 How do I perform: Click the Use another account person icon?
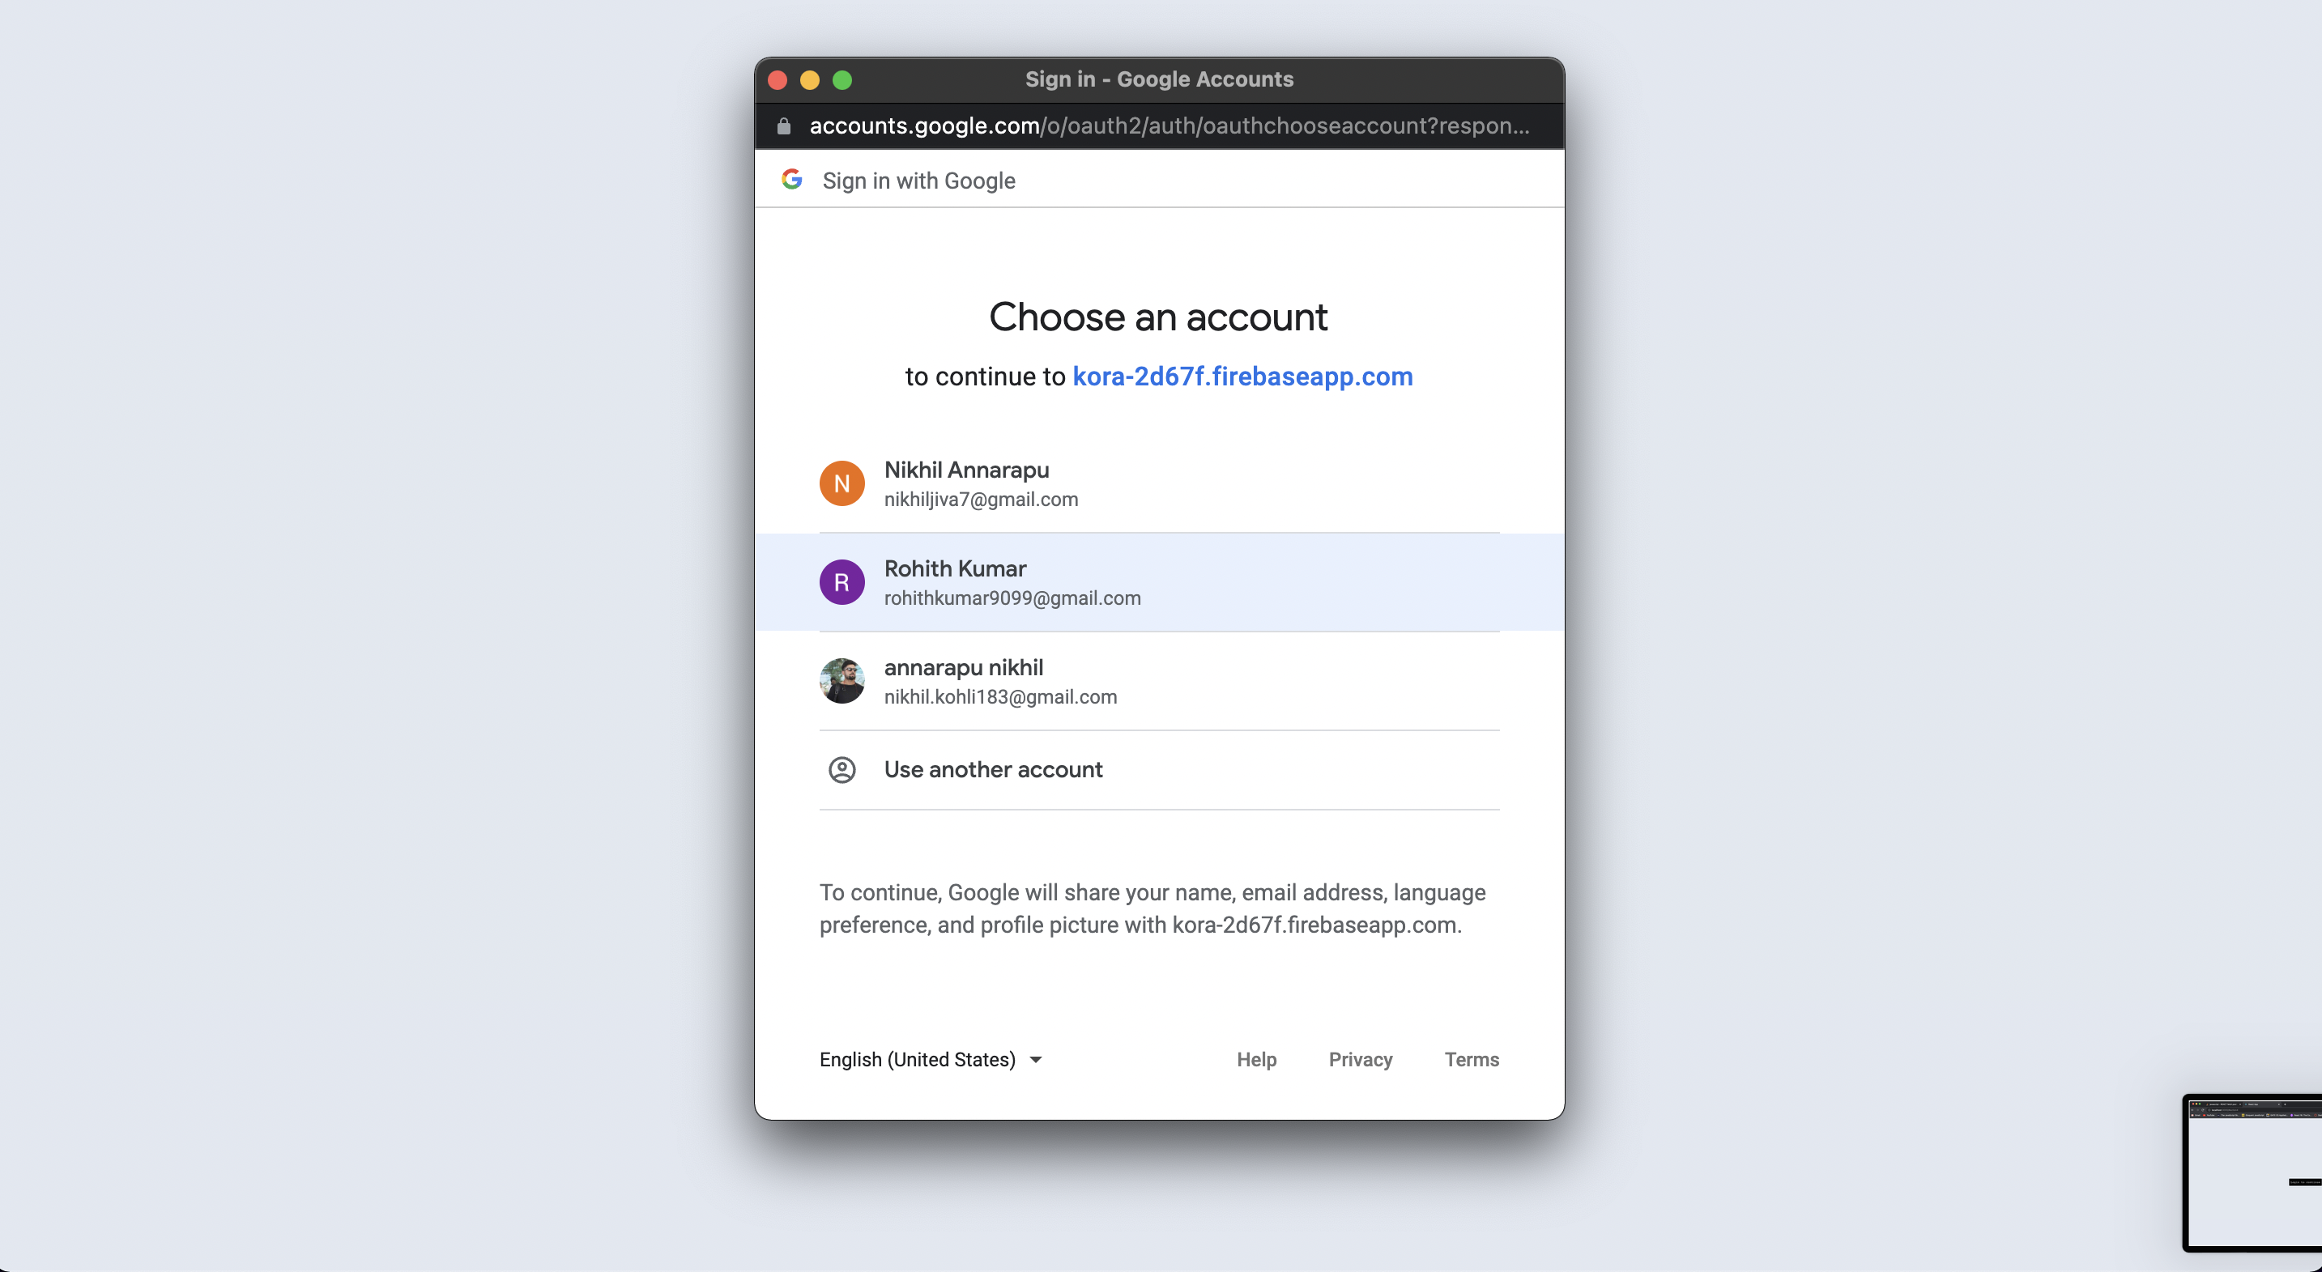(x=842, y=770)
